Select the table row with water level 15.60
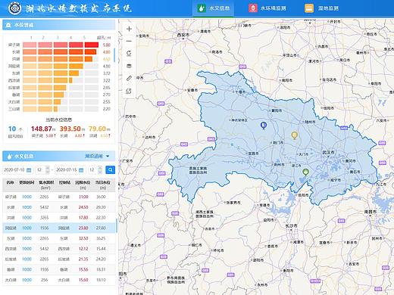The height and width of the screenshot is (295, 394). pyautogui.click(x=58, y=280)
